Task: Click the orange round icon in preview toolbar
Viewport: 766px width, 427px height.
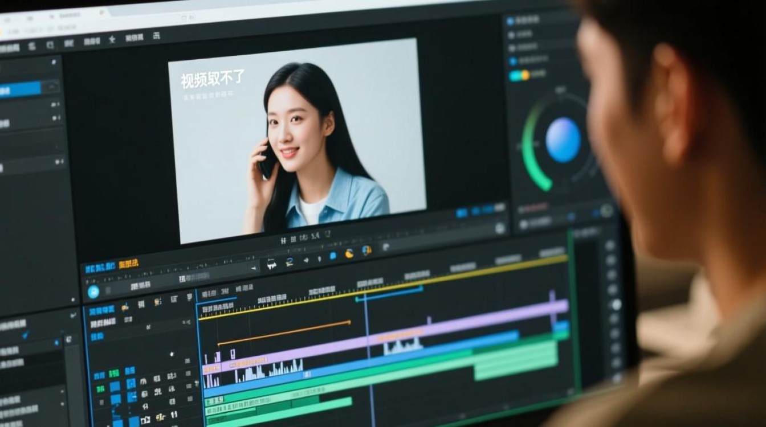Action: [x=349, y=253]
